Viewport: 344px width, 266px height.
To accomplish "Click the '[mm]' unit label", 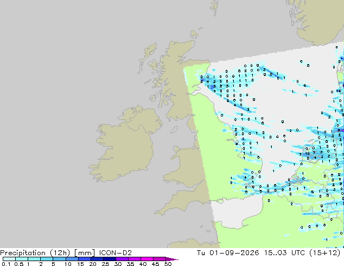I will 85,253.
